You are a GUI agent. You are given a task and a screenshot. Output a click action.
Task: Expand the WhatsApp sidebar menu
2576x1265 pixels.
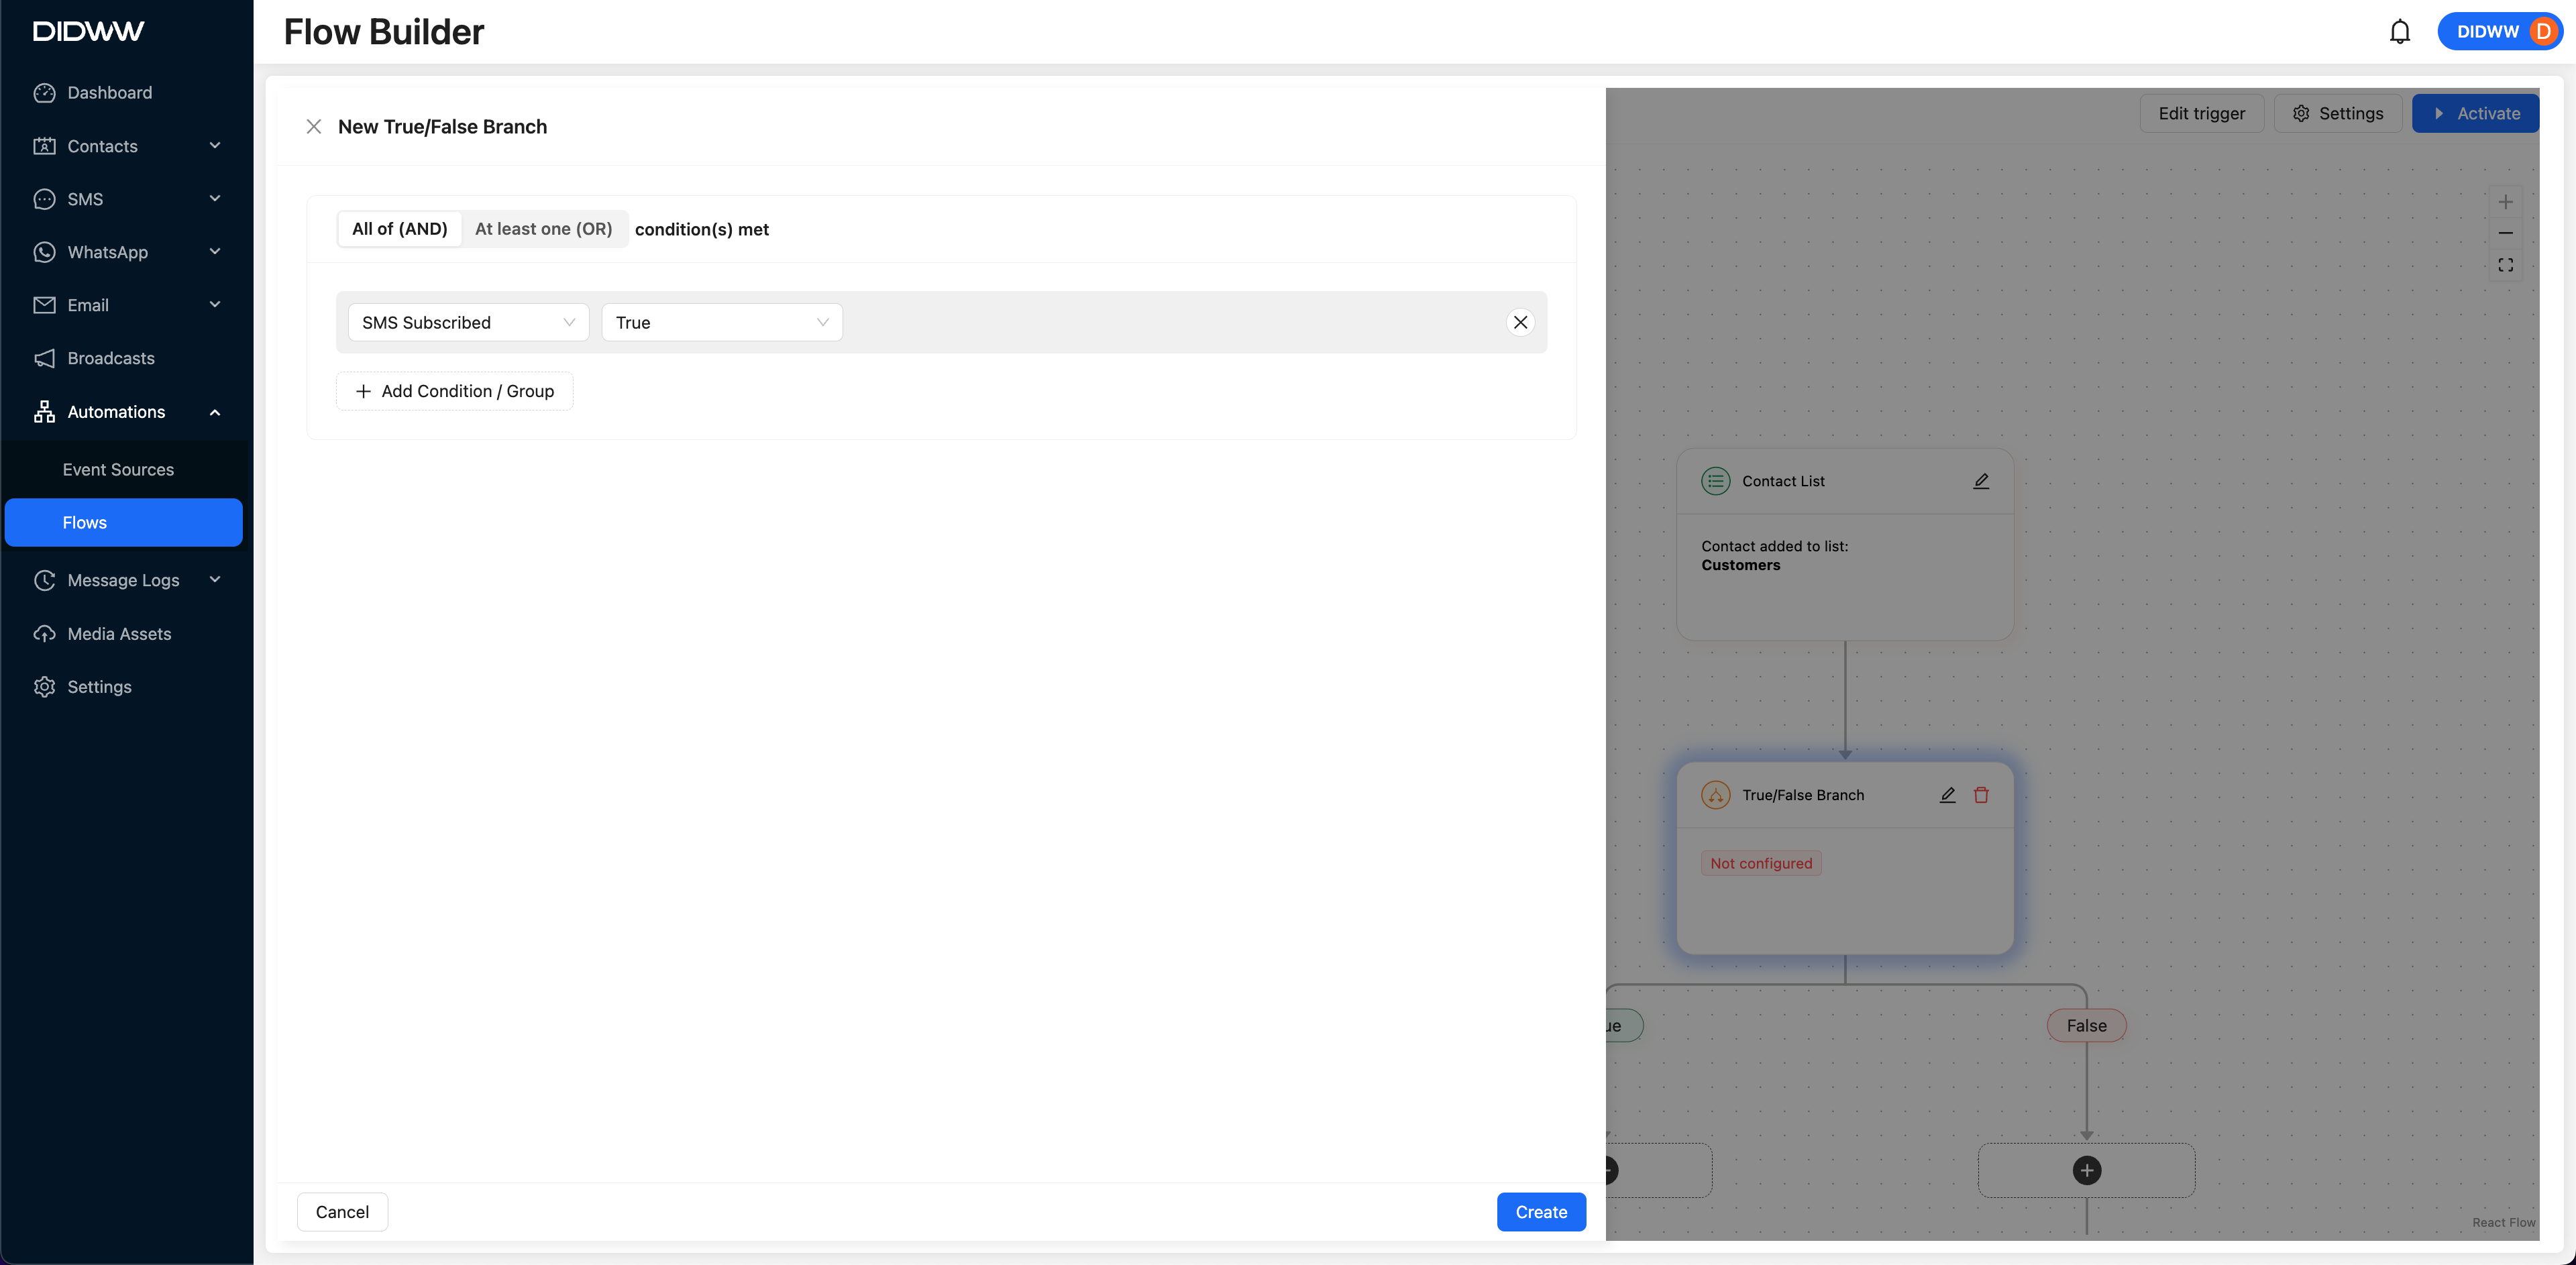pos(126,252)
